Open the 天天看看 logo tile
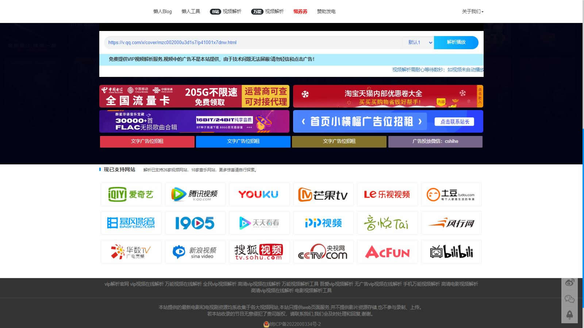 coord(259,223)
